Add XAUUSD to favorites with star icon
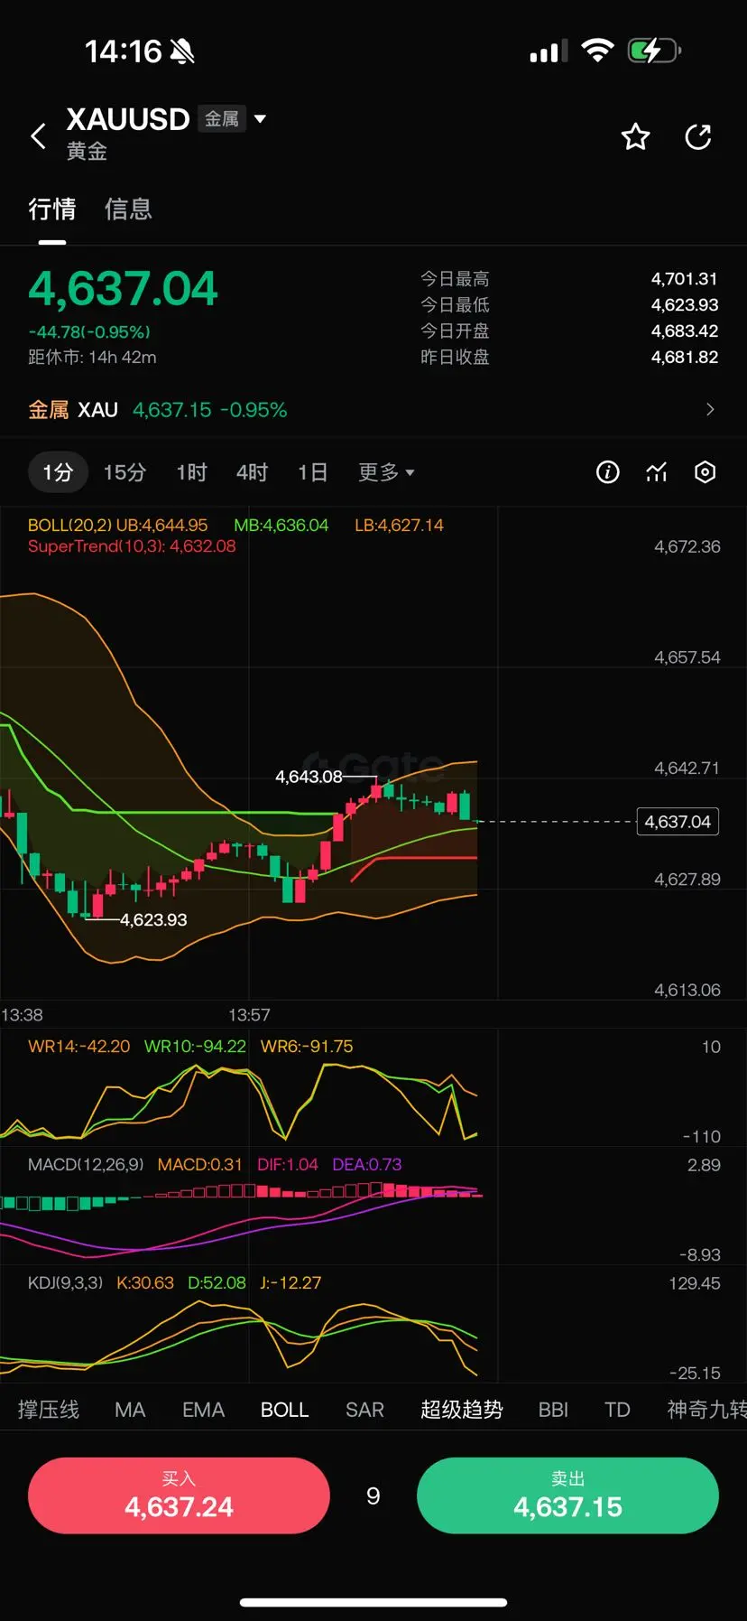 [635, 136]
